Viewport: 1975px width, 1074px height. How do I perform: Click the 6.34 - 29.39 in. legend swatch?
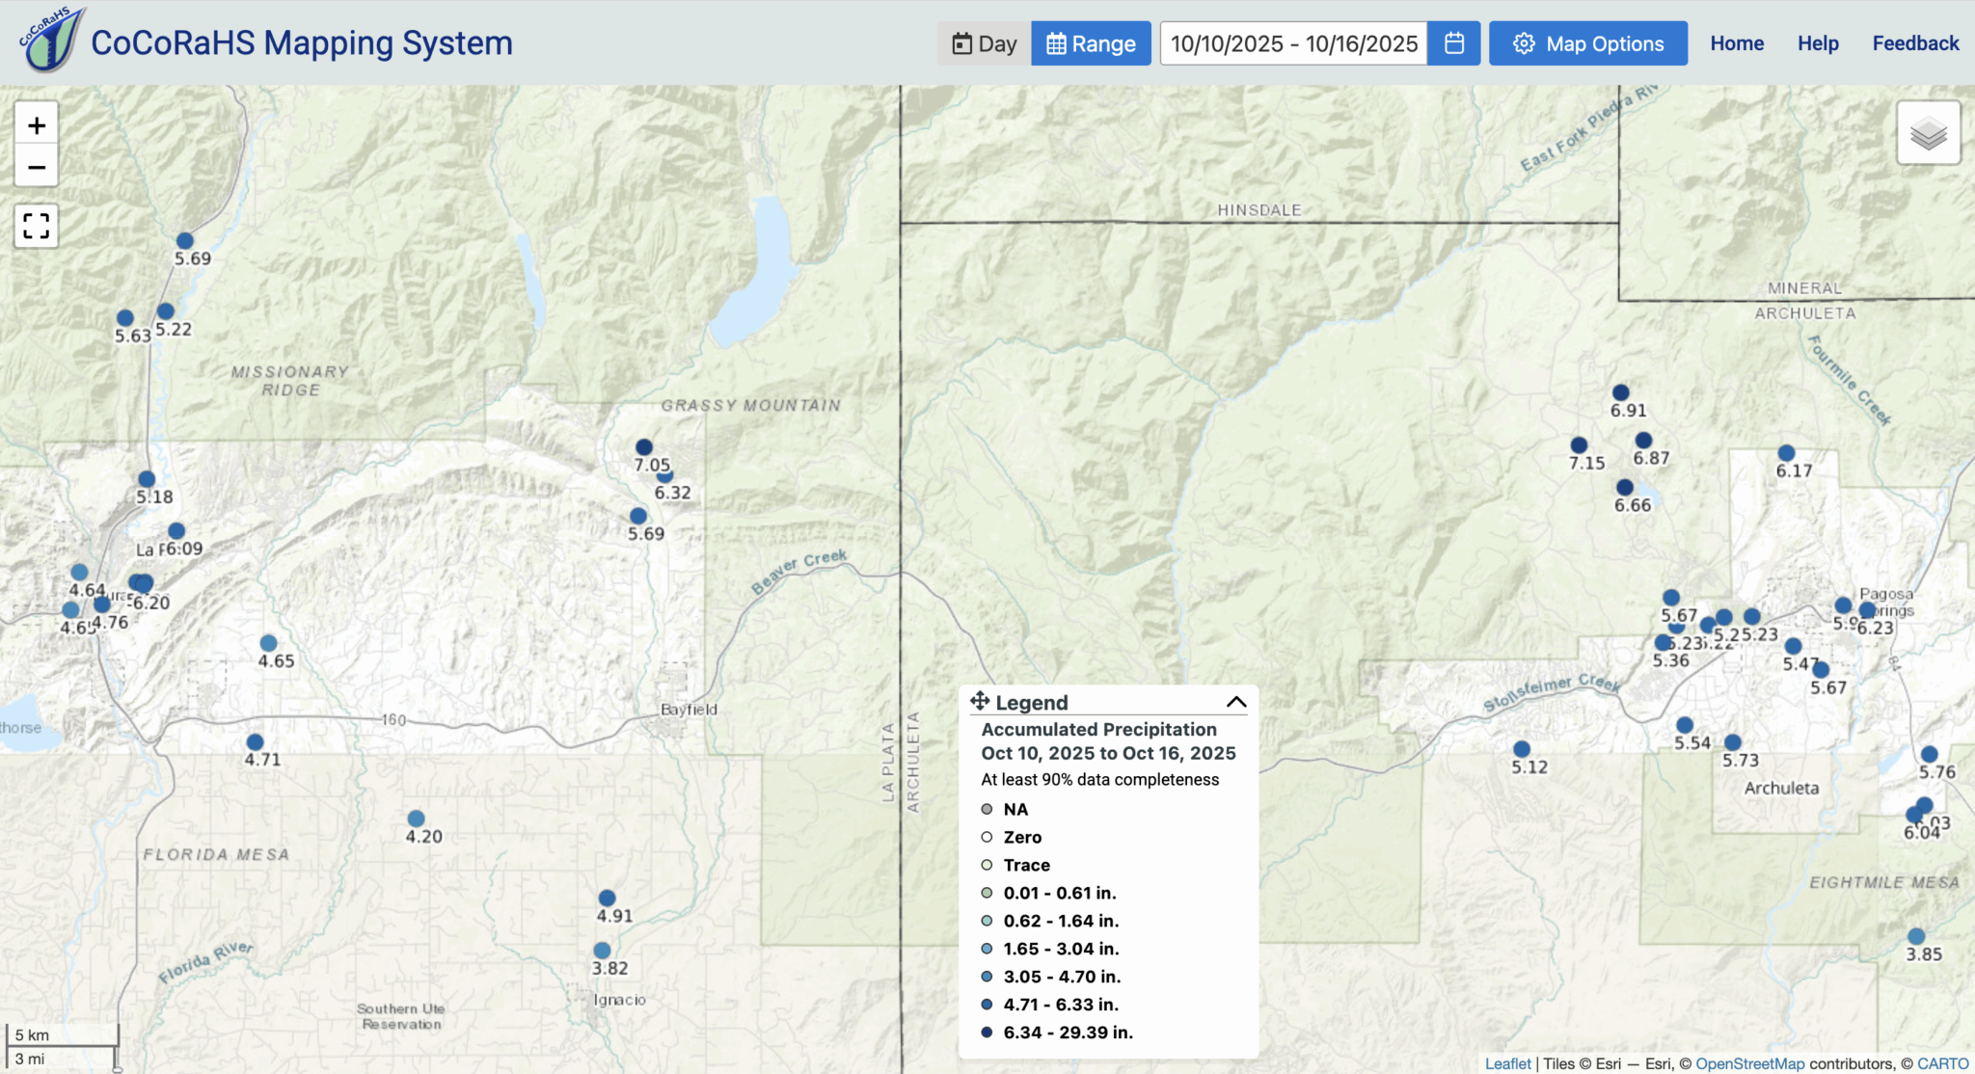point(987,1032)
